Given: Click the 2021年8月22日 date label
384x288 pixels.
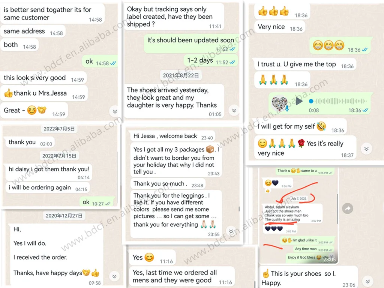Looking at the screenshot, I should point(181,75).
